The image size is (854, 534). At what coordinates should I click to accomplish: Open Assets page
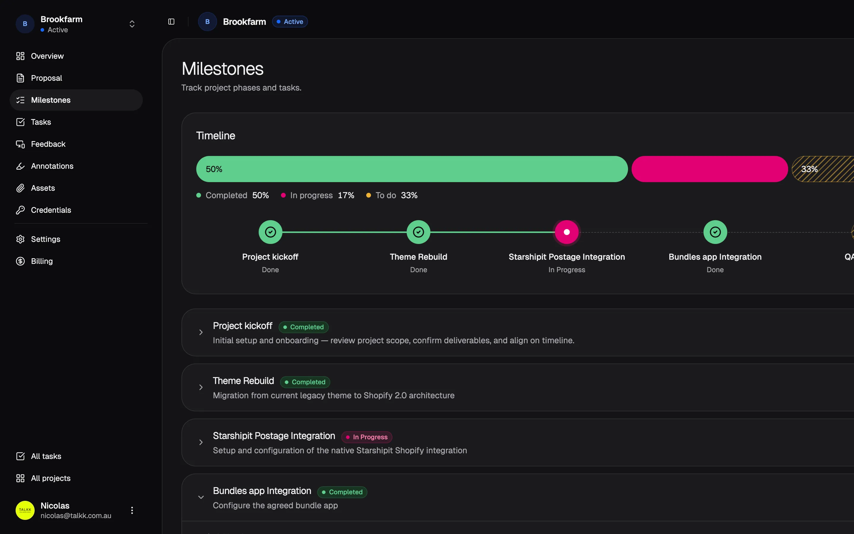[76, 188]
